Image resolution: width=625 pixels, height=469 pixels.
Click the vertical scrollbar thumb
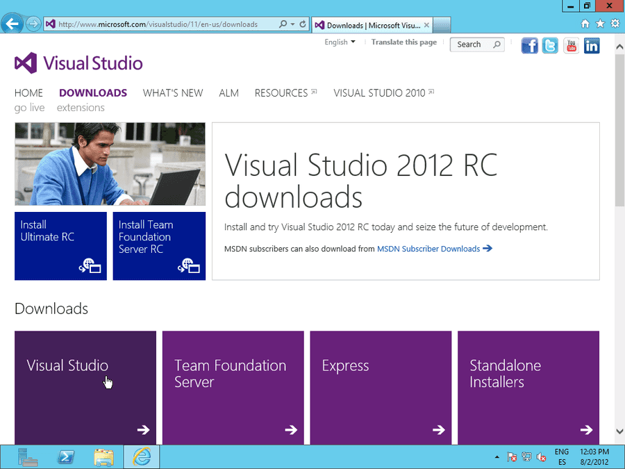click(620, 131)
